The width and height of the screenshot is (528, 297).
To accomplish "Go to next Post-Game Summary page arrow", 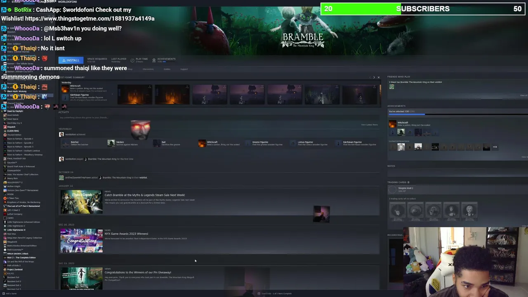I will coord(374,77).
